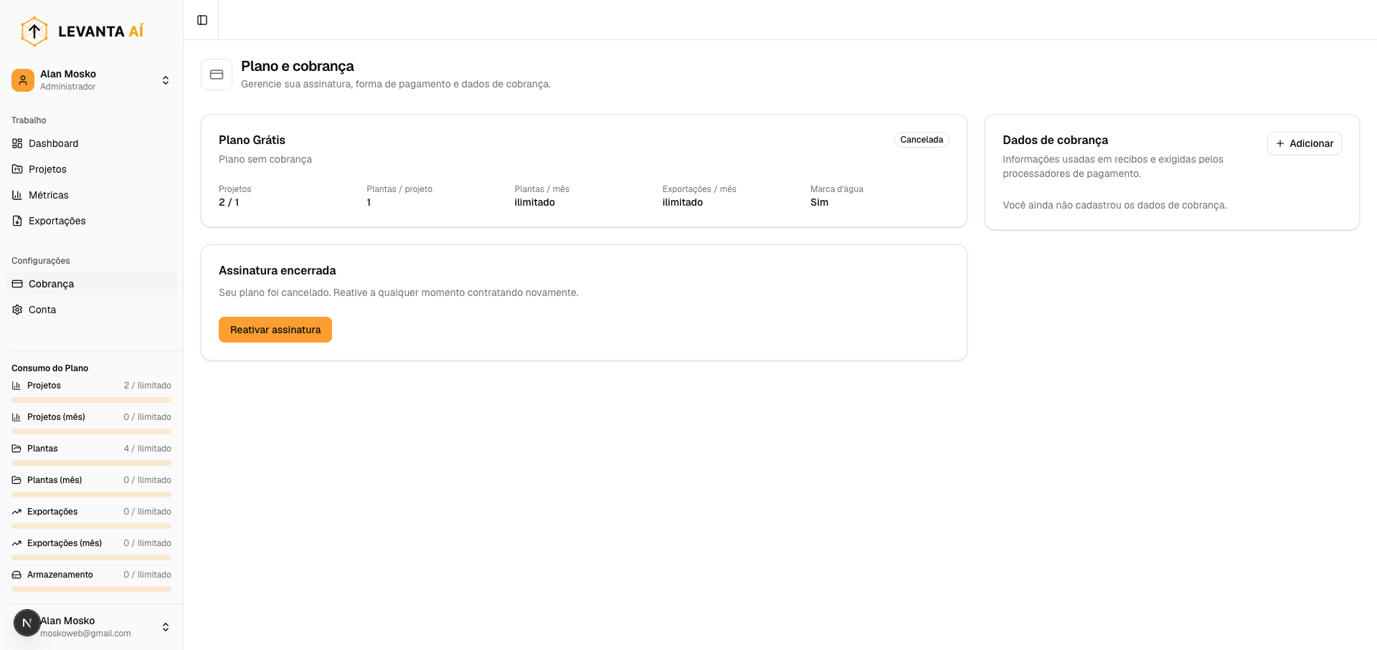1377x650 pixels.
Task: Click the Armazenamento storage icon
Action: pyautogui.click(x=16, y=575)
